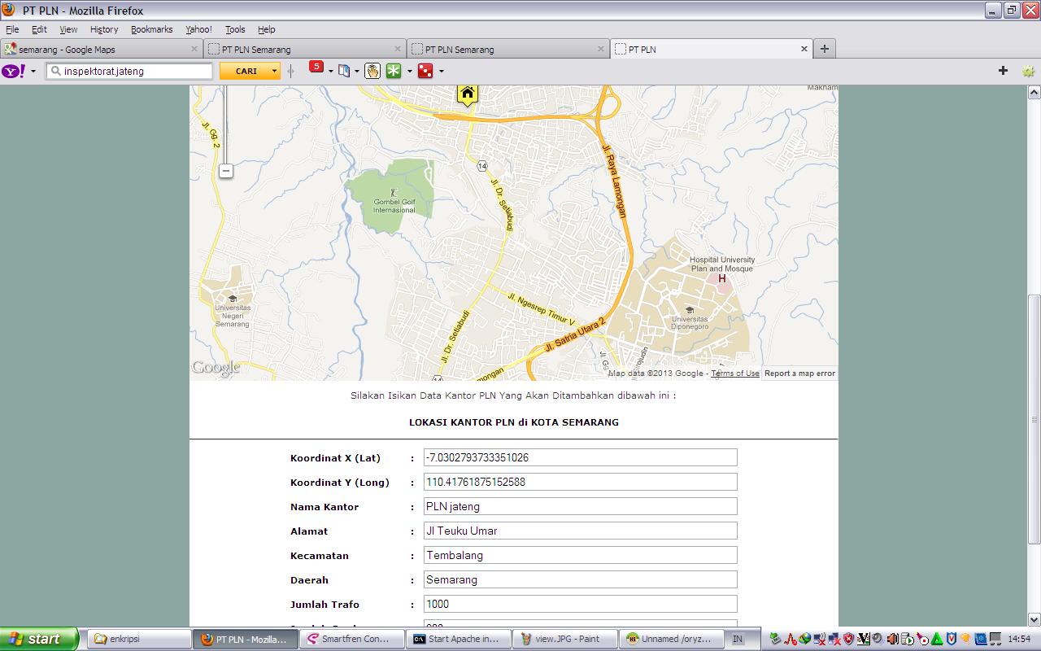Click the yellow house marker on map
1041x651 pixels.
467,94
